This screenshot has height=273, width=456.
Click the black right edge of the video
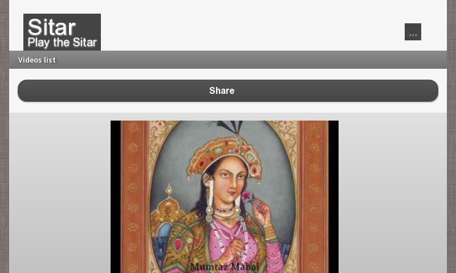coord(333,197)
